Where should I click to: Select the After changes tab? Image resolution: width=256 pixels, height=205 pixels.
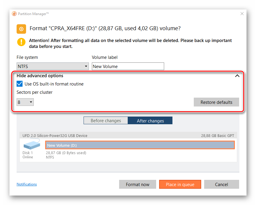point(150,121)
